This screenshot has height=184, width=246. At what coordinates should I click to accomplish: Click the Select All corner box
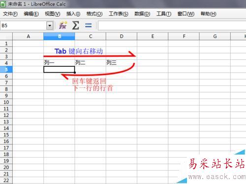coord(6,36)
